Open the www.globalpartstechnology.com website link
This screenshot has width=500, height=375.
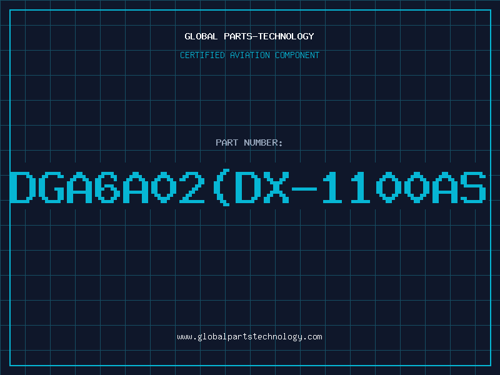click(x=249, y=337)
